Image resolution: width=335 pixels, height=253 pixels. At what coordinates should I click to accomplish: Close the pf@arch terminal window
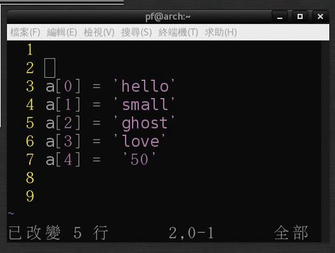click(x=320, y=16)
